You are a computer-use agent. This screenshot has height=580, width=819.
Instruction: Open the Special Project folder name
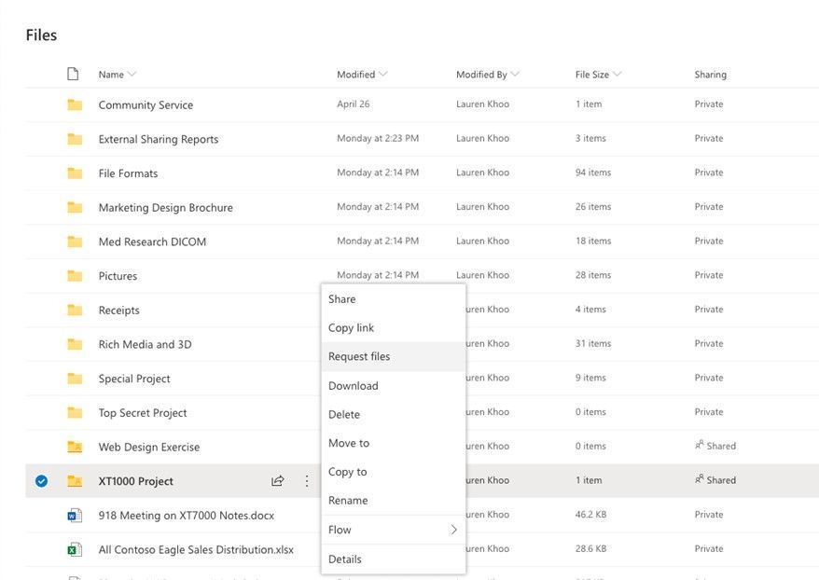[x=134, y=379]
